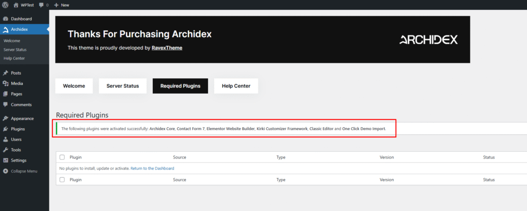Viewport: 527px width, 211px height.
Task: Open the Settings menu in sidebar
Action: point(20,161)
